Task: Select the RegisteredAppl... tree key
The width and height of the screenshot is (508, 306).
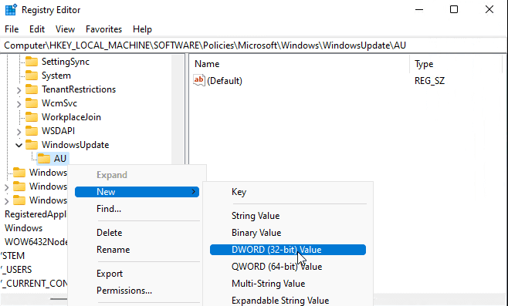Action: [x=36, y=214]
